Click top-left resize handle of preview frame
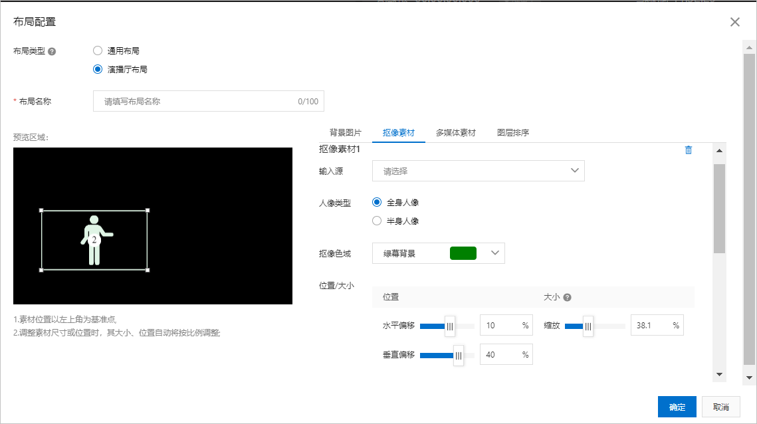 click(x=42, y=211)
